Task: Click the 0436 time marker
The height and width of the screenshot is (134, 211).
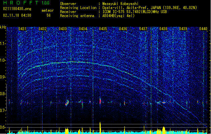Action: coord(123,29)
